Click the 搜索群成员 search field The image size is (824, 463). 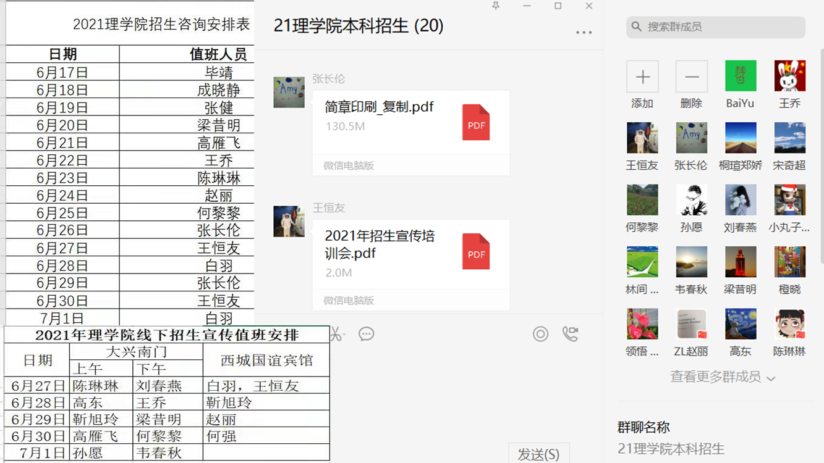click(x=716, y=27)
